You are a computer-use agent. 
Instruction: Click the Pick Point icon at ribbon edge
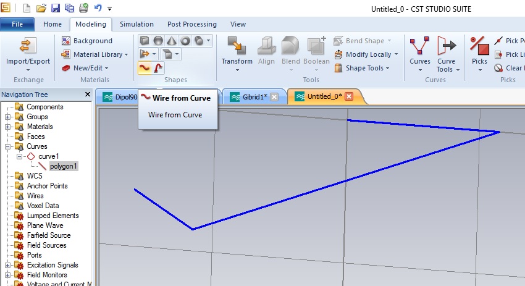click(x=499, y=41)
